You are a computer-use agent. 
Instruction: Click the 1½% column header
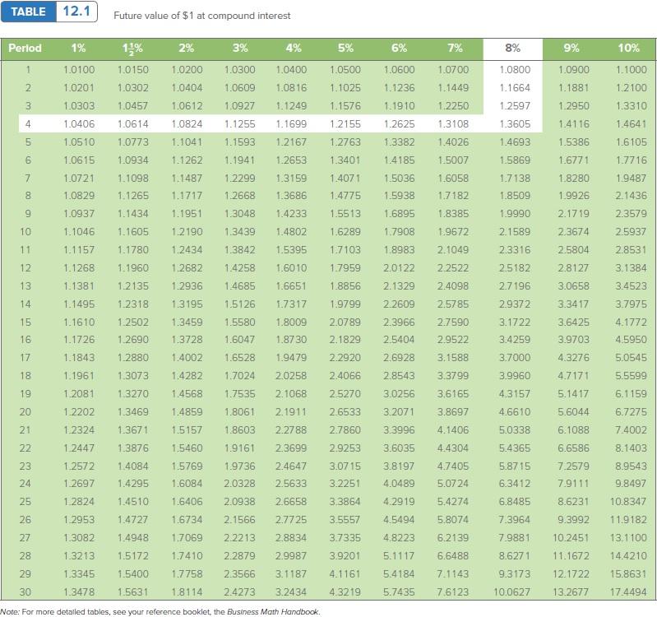point(132,49)
